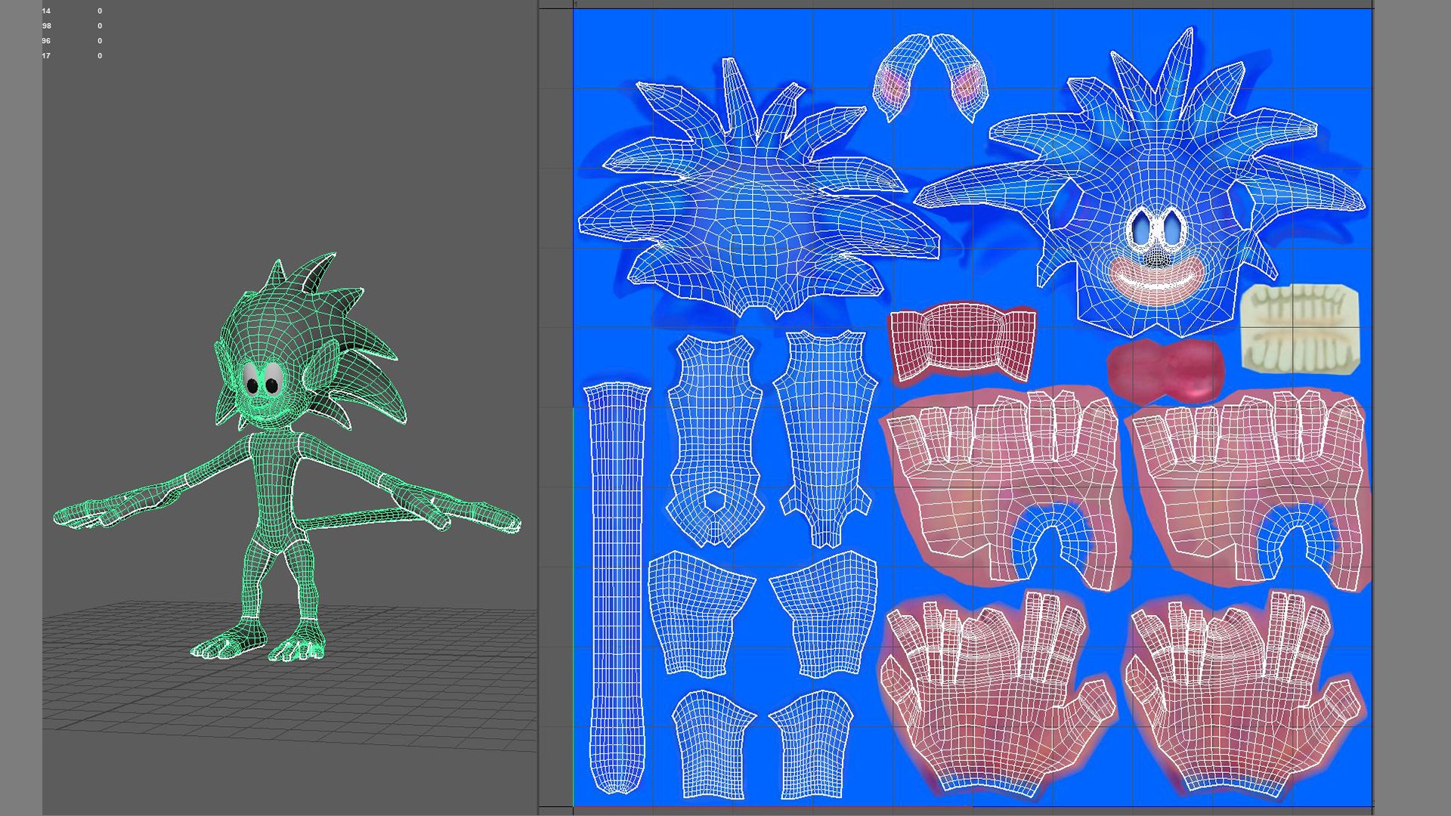Click the HUD value 96
1451x816 pixels.
click(x=46, y=41)
